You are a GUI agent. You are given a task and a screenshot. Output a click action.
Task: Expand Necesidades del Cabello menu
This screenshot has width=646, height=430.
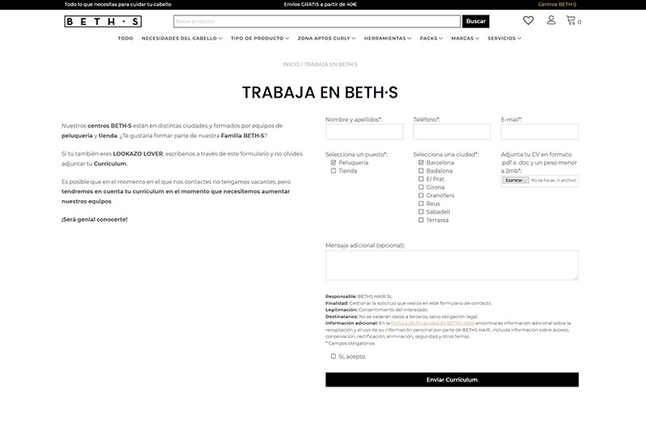tap(182, 39)
